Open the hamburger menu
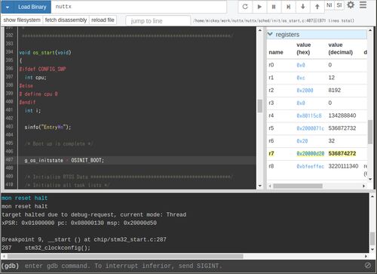 click(363, 5)
